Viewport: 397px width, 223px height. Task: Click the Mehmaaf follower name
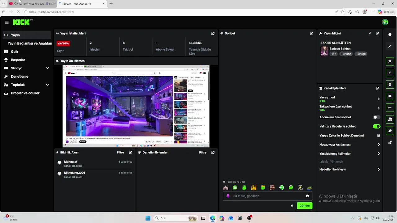point(71,162)
